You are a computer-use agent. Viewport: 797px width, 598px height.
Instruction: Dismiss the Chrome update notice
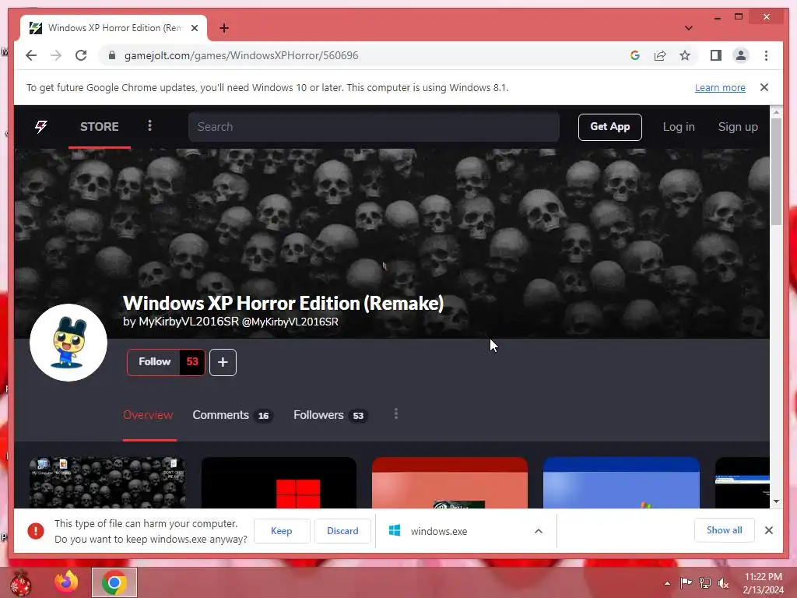click(764, 87)
